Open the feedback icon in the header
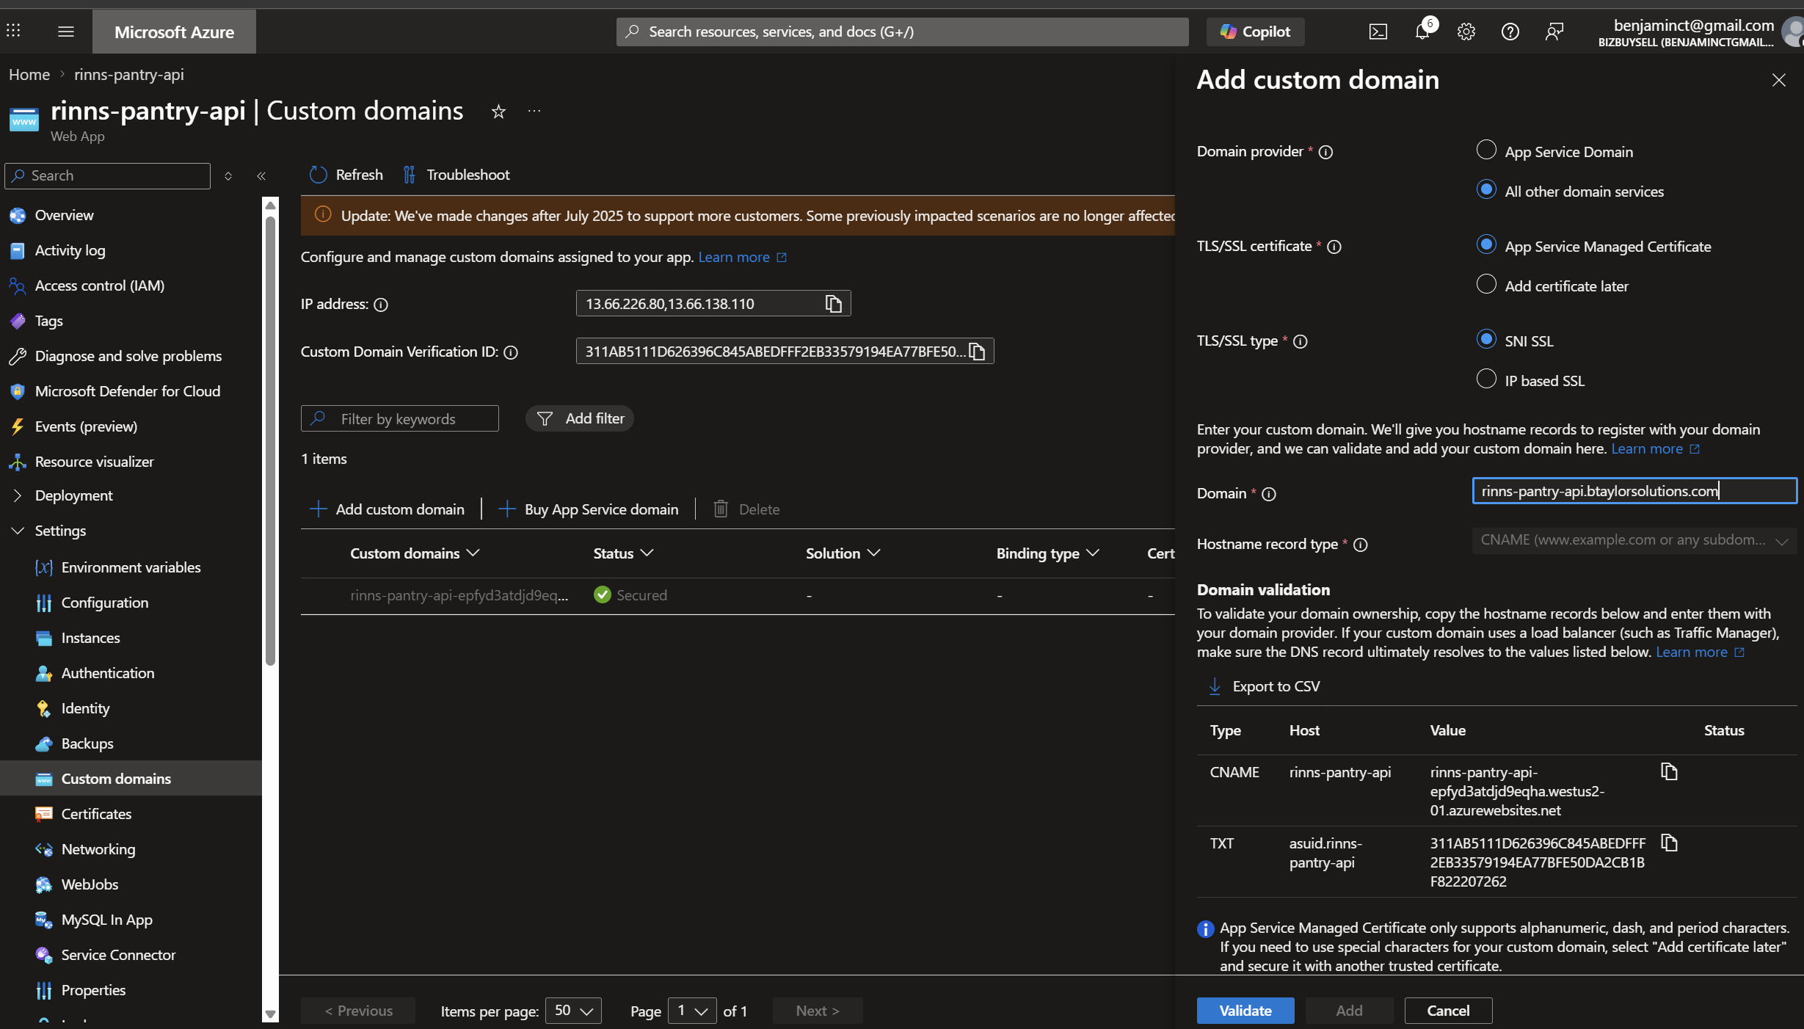Image resolution: width=1804 pixels, height=1029 pixels. (1554, 32)
